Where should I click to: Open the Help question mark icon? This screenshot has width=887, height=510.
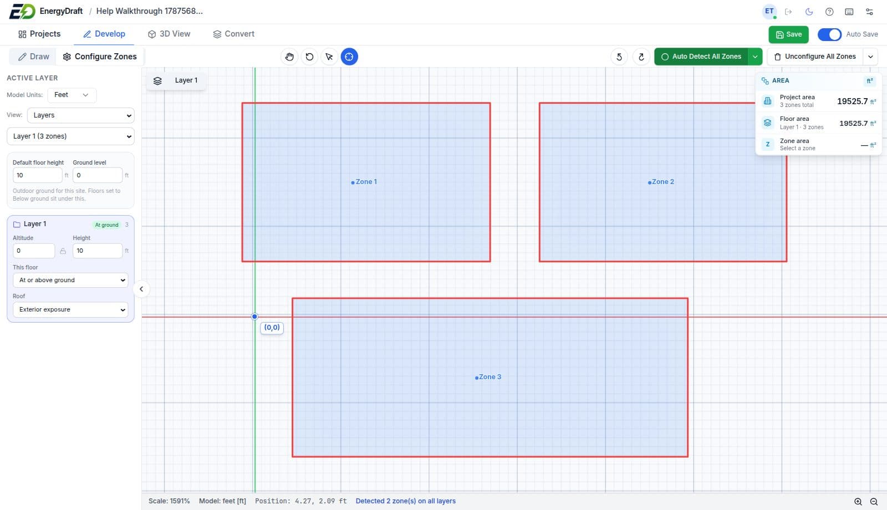829,12
